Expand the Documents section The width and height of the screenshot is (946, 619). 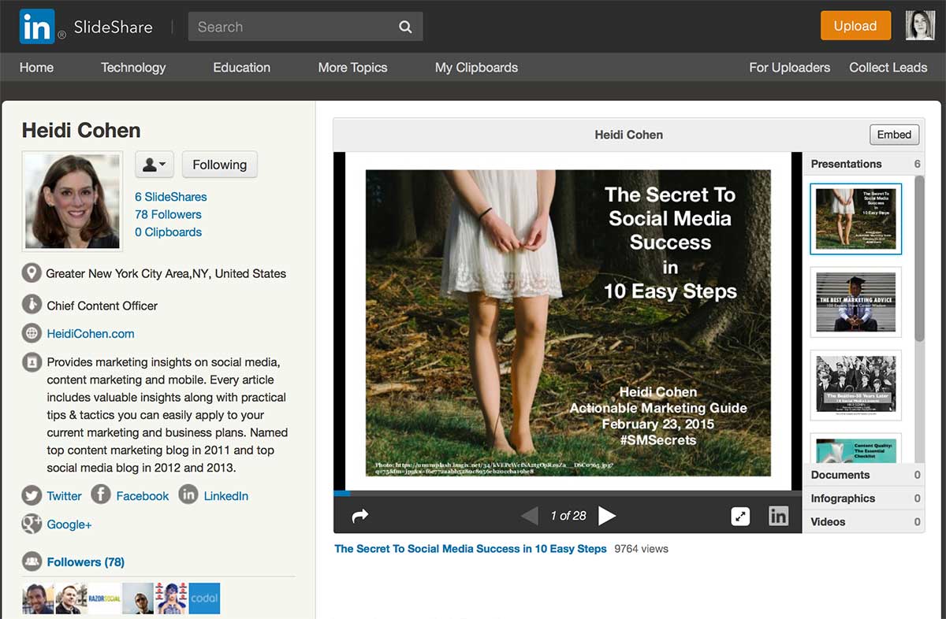pos(839,475)
